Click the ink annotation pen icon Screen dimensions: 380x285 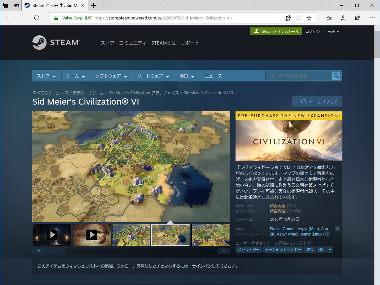[x=343, y=18]
